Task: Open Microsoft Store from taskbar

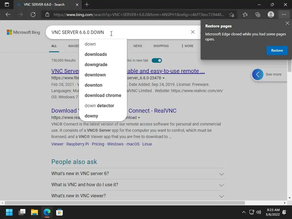Action: (x=59, y=212)
